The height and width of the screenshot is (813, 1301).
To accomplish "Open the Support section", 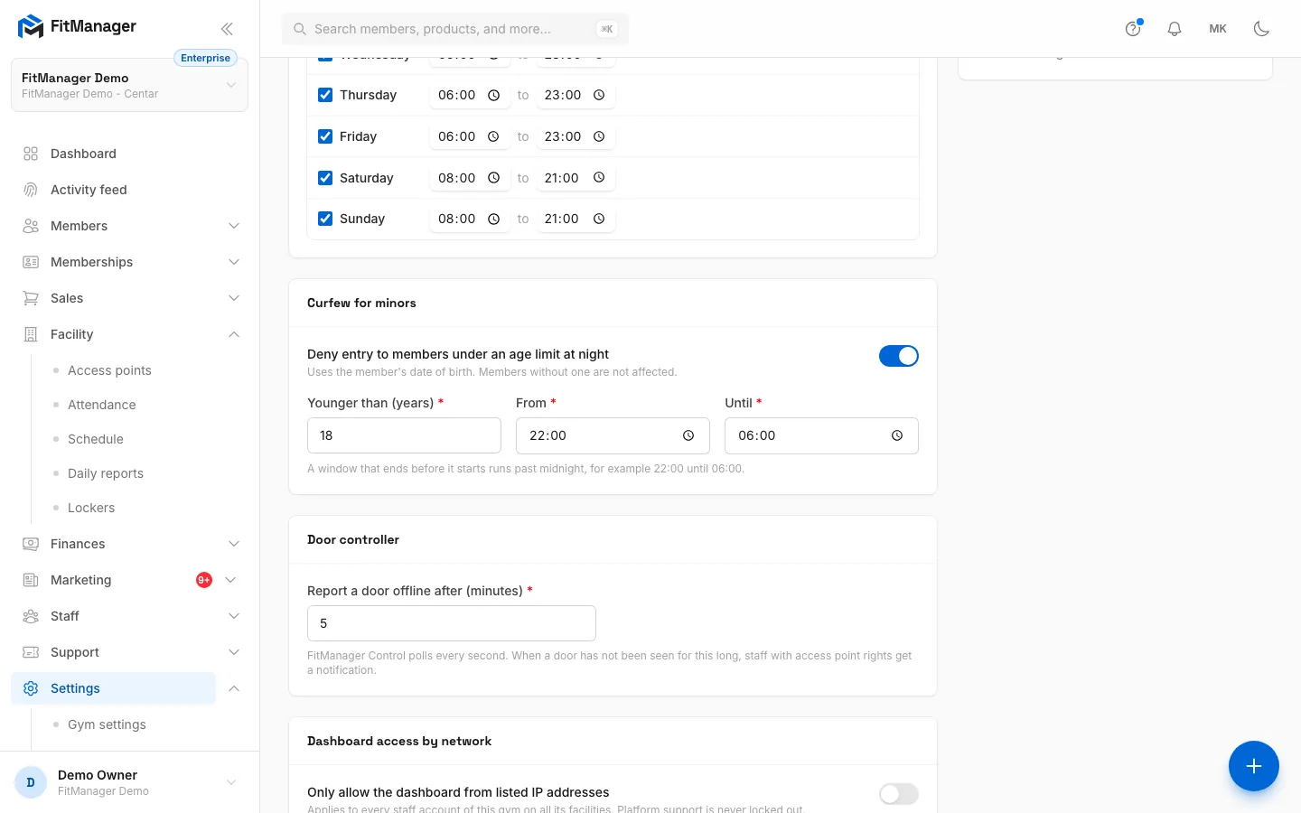I will [75, 652].
